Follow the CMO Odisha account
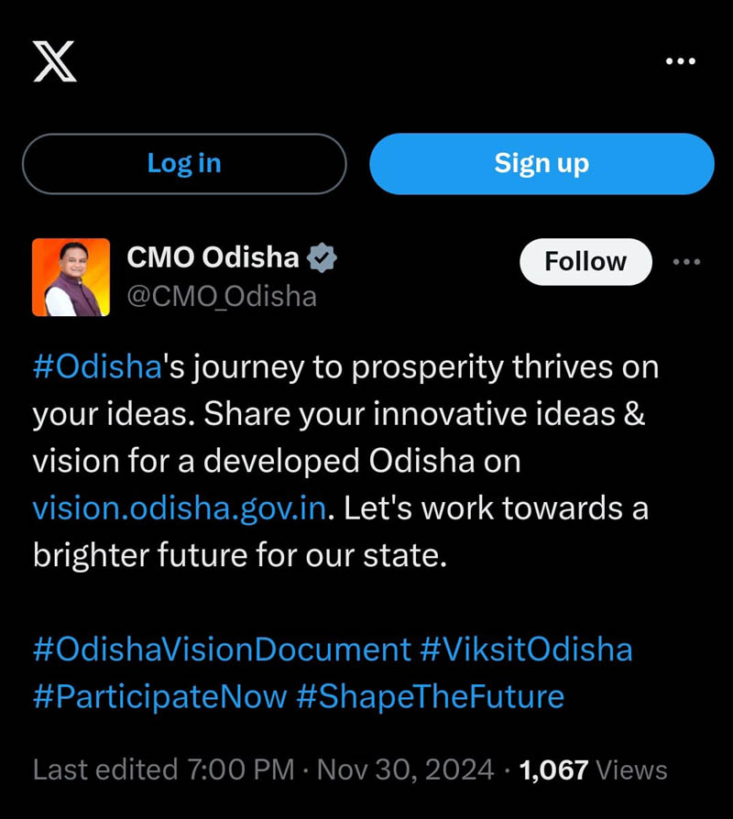This screenshot has width=733, height=819. coord(585,262)
